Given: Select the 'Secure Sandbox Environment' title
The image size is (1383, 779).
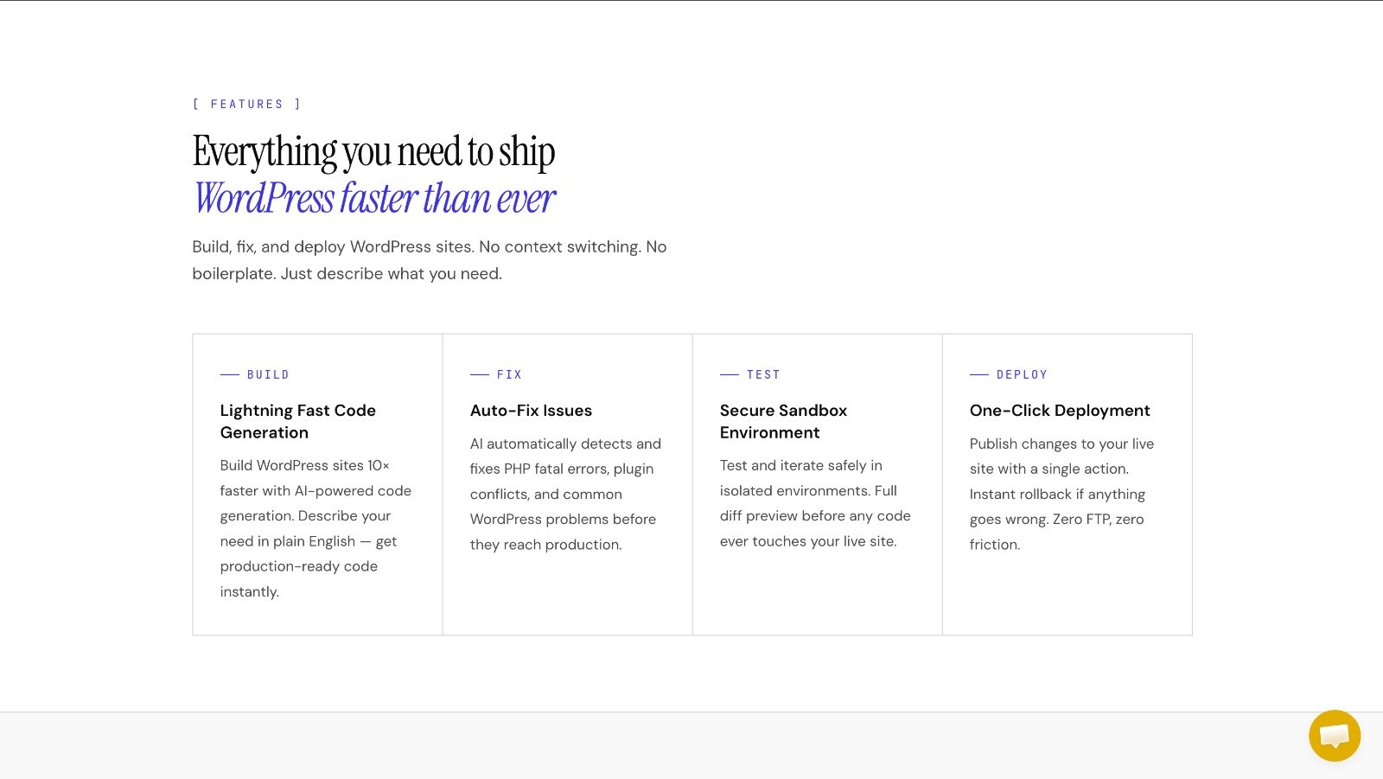Looking at the screenshot, I should point(783,421).
